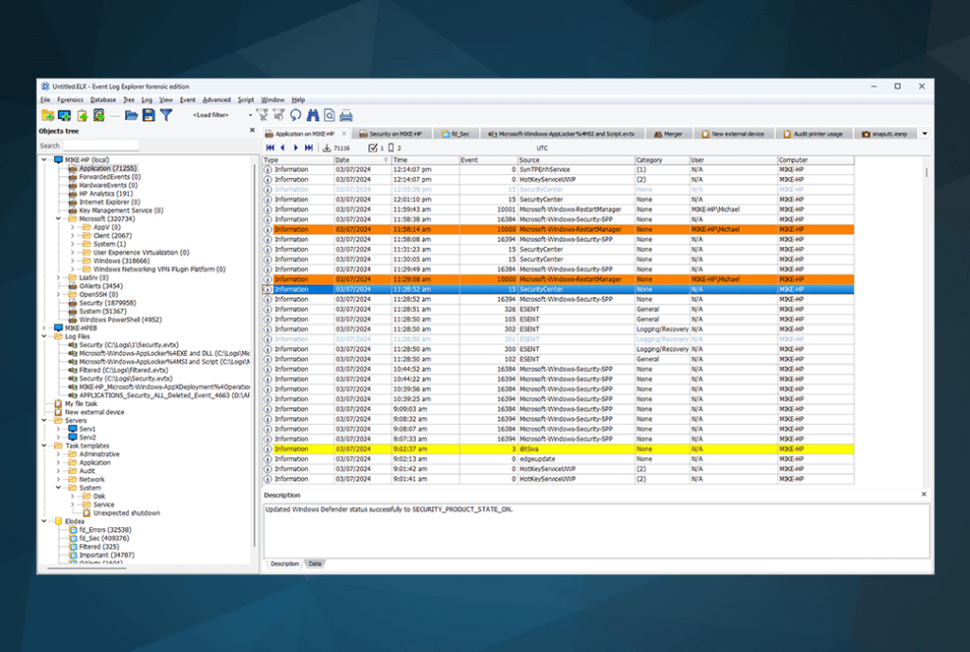This screenshot has width=970, height=652.
Task: Select the yellow BtSiva event row
Action: (559, 449)
